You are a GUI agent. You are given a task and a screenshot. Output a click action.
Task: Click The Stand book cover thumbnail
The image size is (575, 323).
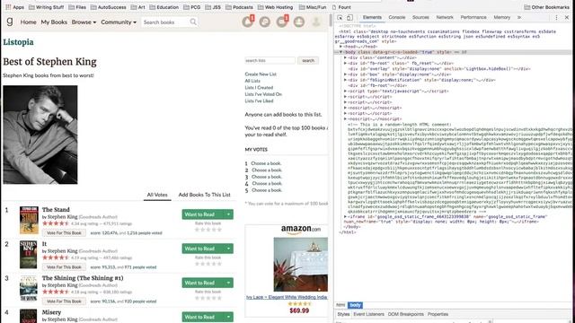[x=29, y=220]
